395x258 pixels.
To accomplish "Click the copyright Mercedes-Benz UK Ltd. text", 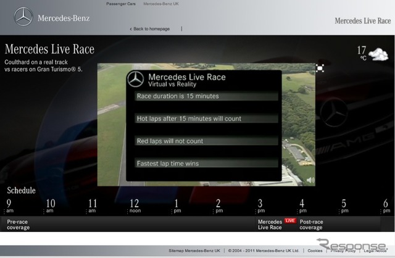I will pos(264,251).
